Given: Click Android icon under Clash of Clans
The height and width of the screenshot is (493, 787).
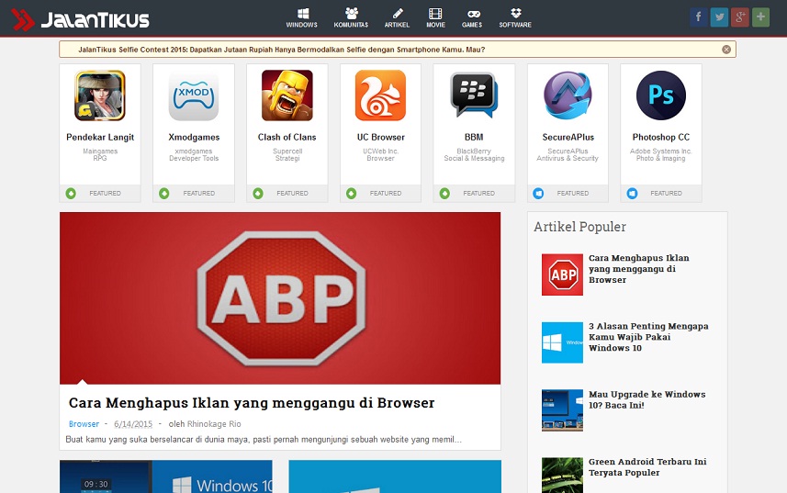Looking at the screenshot, I should [x=258, y=193].
